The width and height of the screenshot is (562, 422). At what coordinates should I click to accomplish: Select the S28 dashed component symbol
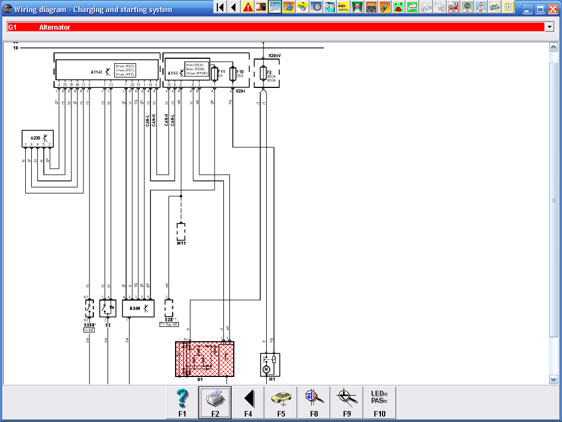(168, 308)
